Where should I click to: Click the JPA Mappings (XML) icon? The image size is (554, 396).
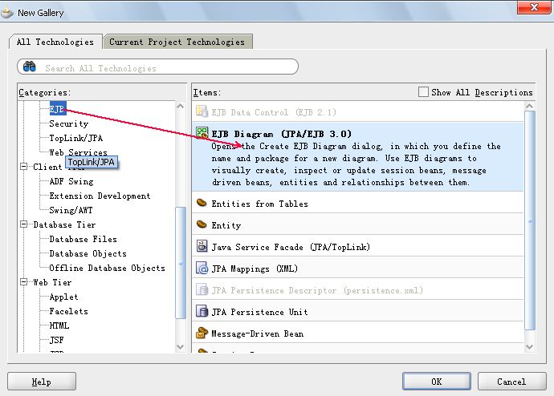coord(202,268)
